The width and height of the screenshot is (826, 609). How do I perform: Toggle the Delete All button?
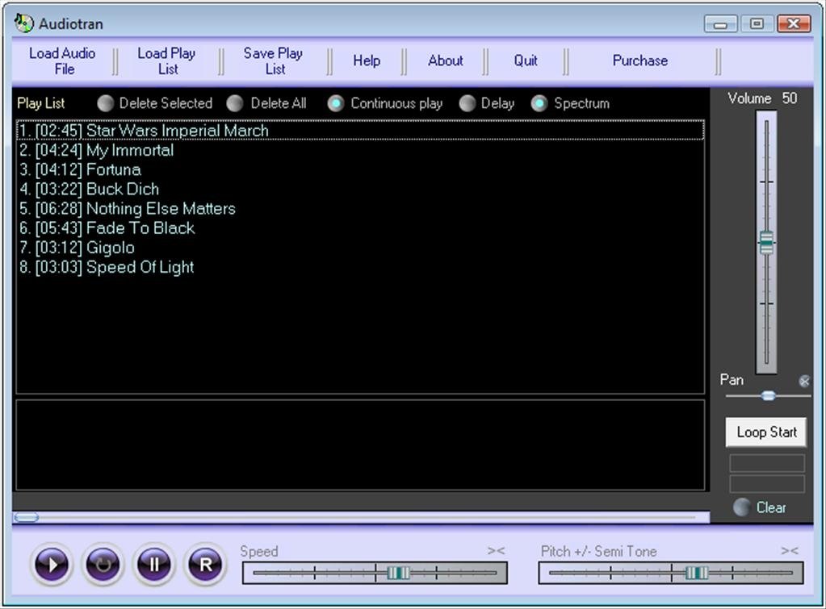(235, 103)
